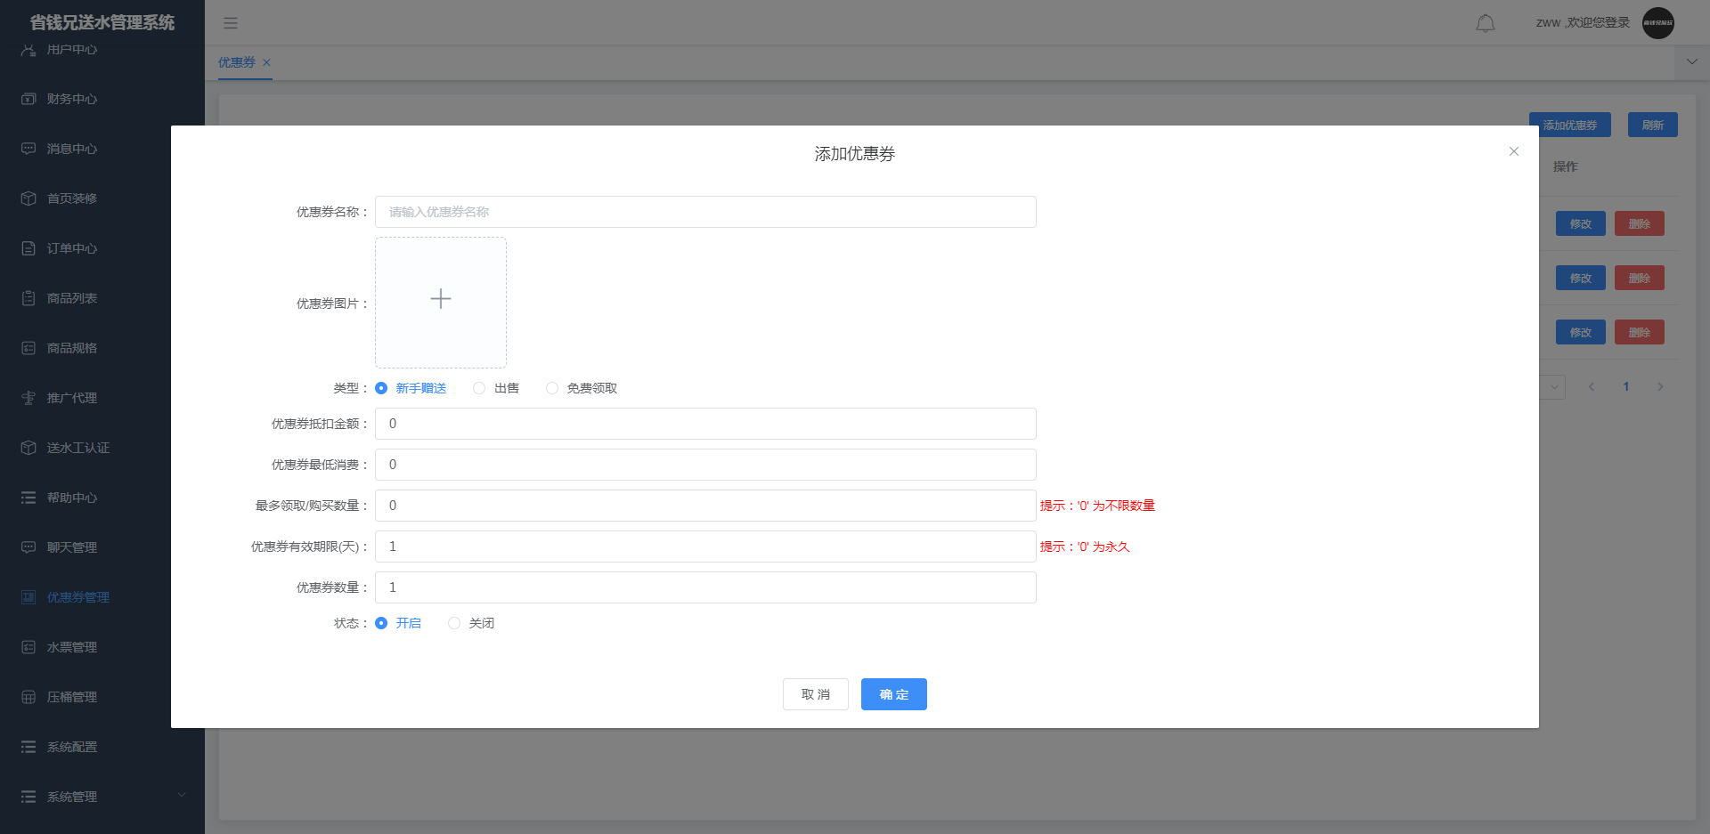The width and height of the screenshot is (1710, 834).
Task: Expand the 系统管理 sidebar menu arrow
Action: pyautogui.click(x=182, y=795)
